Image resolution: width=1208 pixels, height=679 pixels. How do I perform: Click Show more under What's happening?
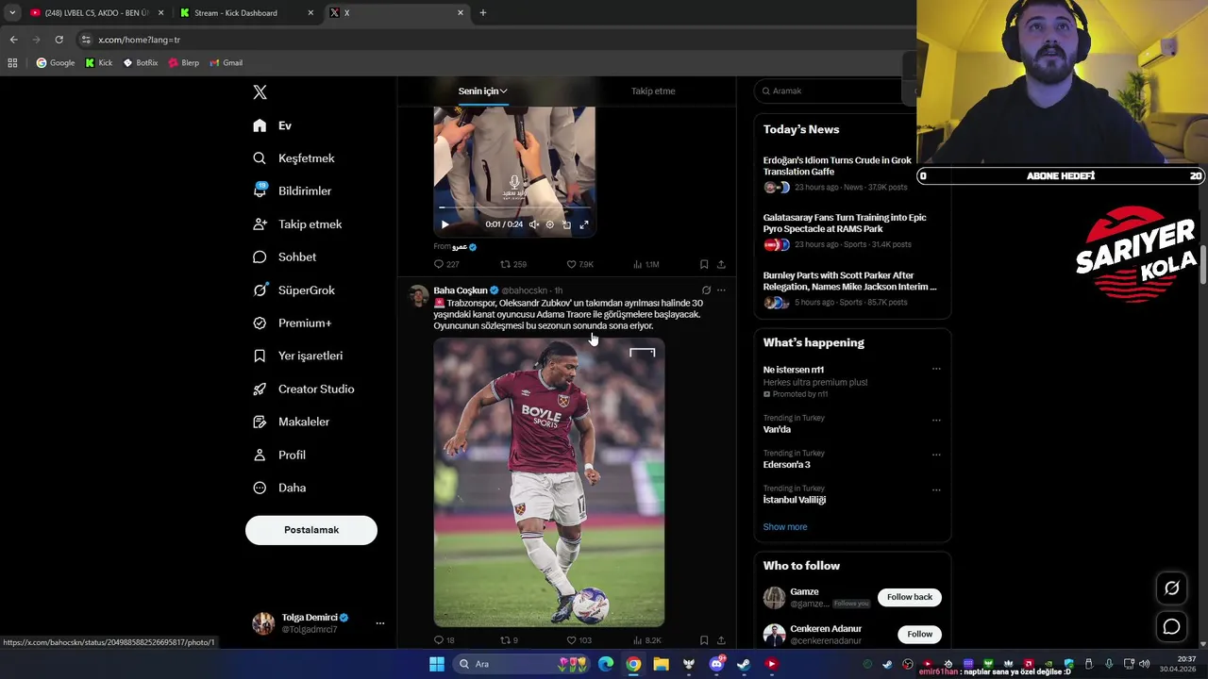(785, 527)
